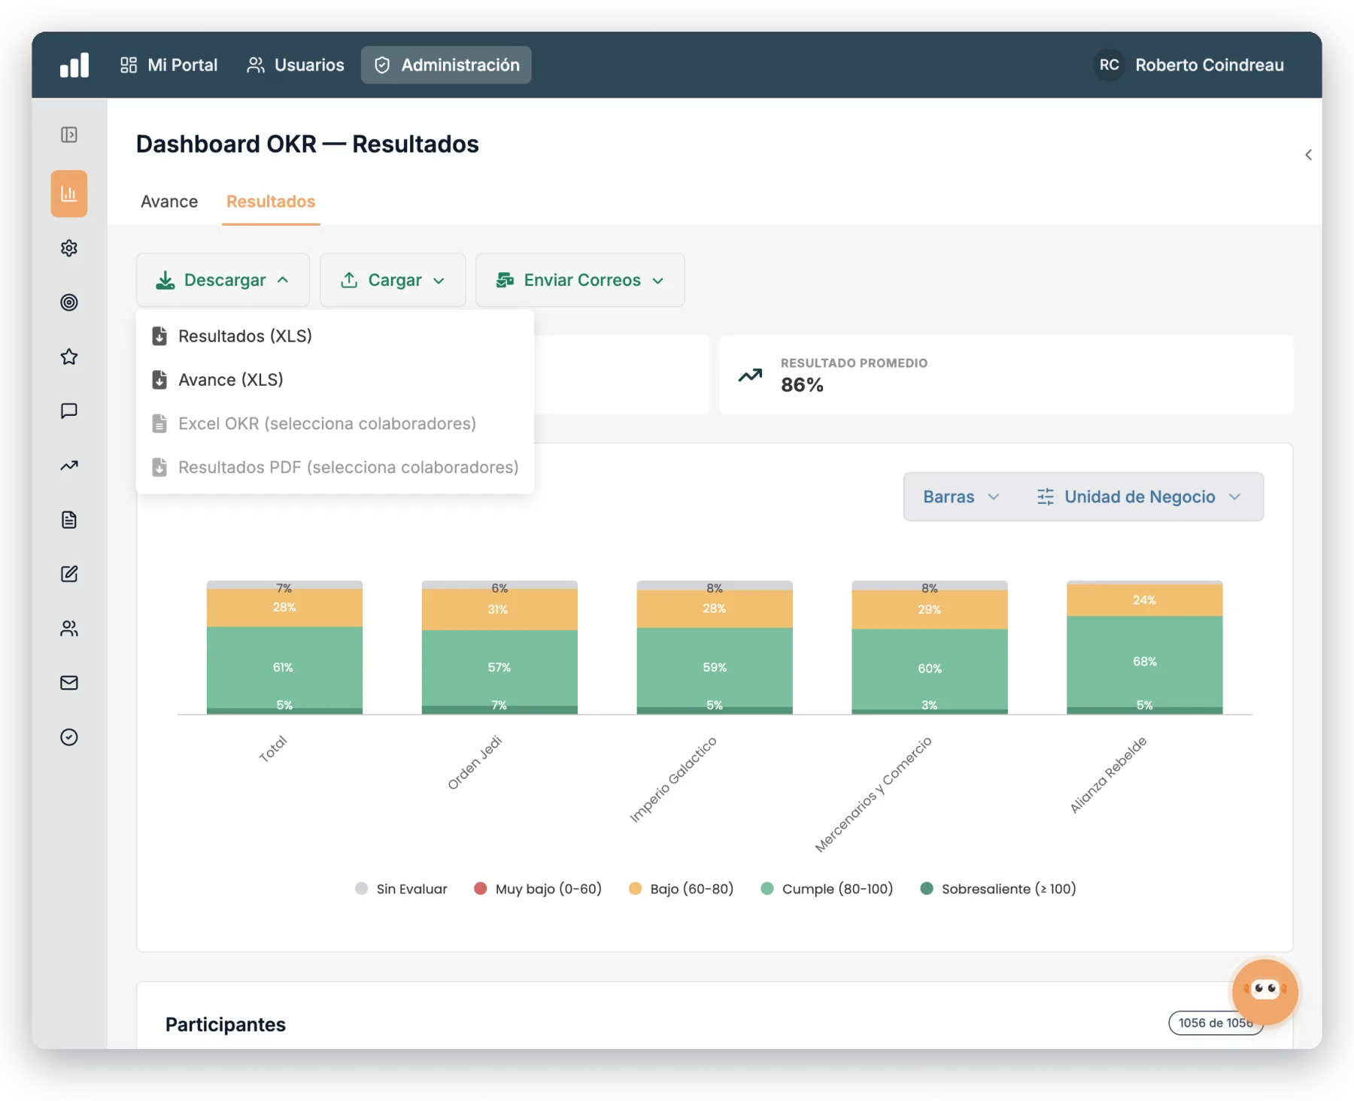Click the orange chatbot assistant icon
1354x1101 pixels.
click(1264, 992)
